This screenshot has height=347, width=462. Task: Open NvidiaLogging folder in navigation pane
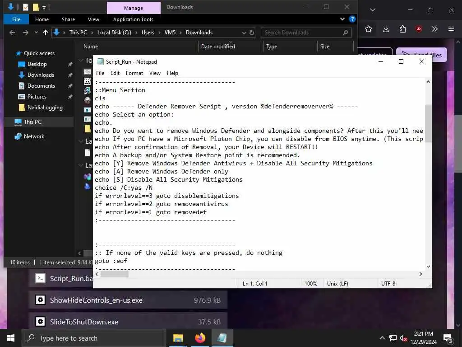pos(45,108)
